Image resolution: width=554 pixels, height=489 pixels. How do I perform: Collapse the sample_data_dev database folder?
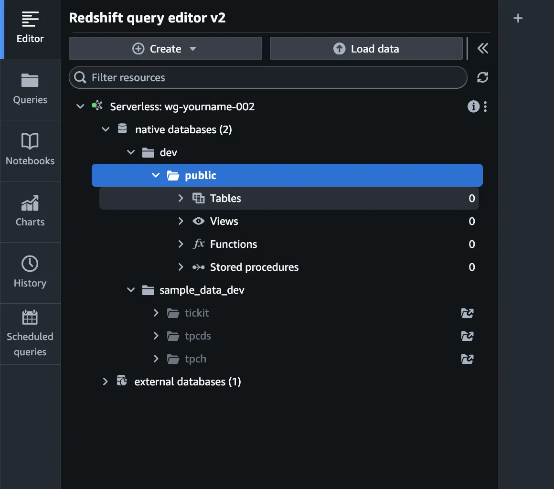[x=131, y=290]
